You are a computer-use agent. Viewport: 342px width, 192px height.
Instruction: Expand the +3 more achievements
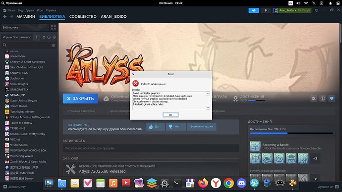point(315,158)
